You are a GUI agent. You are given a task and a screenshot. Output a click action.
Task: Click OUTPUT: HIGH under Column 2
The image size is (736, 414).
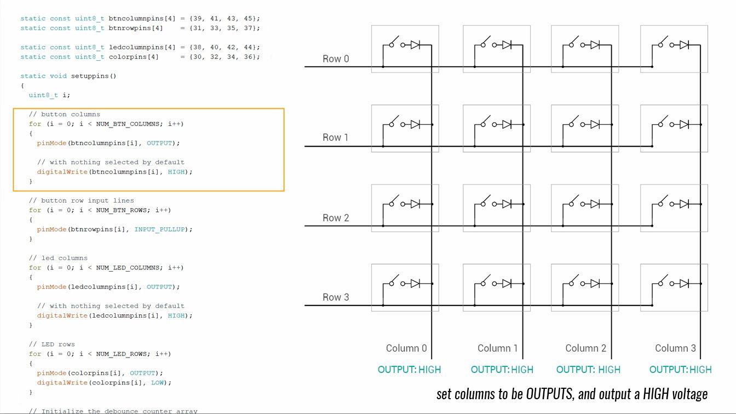coord(588,370)
